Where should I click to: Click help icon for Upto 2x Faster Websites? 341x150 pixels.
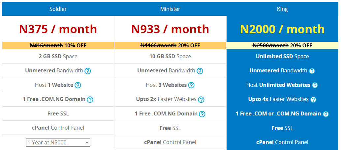[x=201, y=100]
